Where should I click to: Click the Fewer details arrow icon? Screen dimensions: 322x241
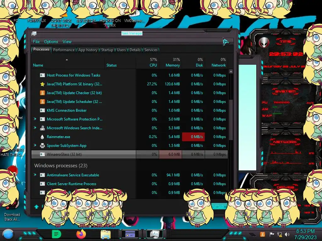pos(36,206)
